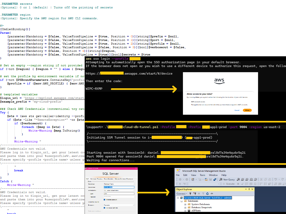The width and height of the screenshot is (286, 214).
Task: Select the 127.0.0.1,9004 server node
Action: coord(207,198)
